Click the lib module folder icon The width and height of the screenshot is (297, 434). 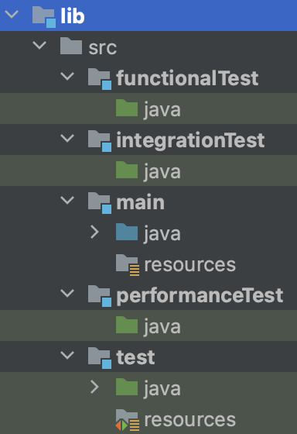tap(44, 17)
